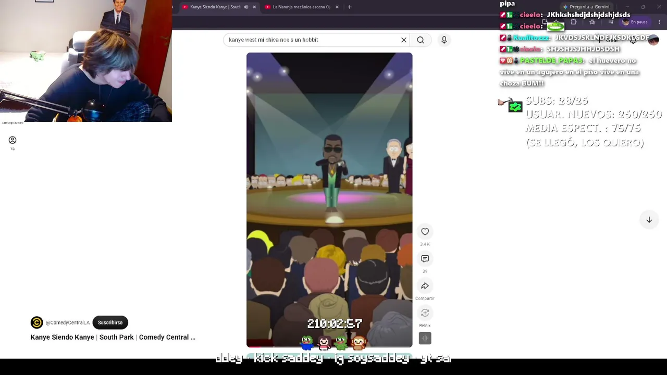
Task: Clear the YouTube search box text
Action: click(404, 40)
